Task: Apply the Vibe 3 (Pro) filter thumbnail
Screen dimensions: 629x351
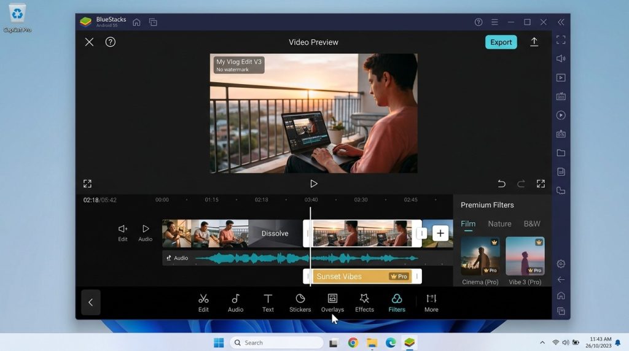Action: [x=525, y=256]
